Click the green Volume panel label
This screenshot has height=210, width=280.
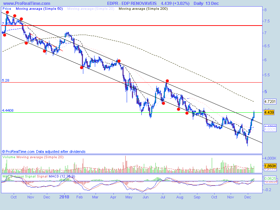coord(9,157)
